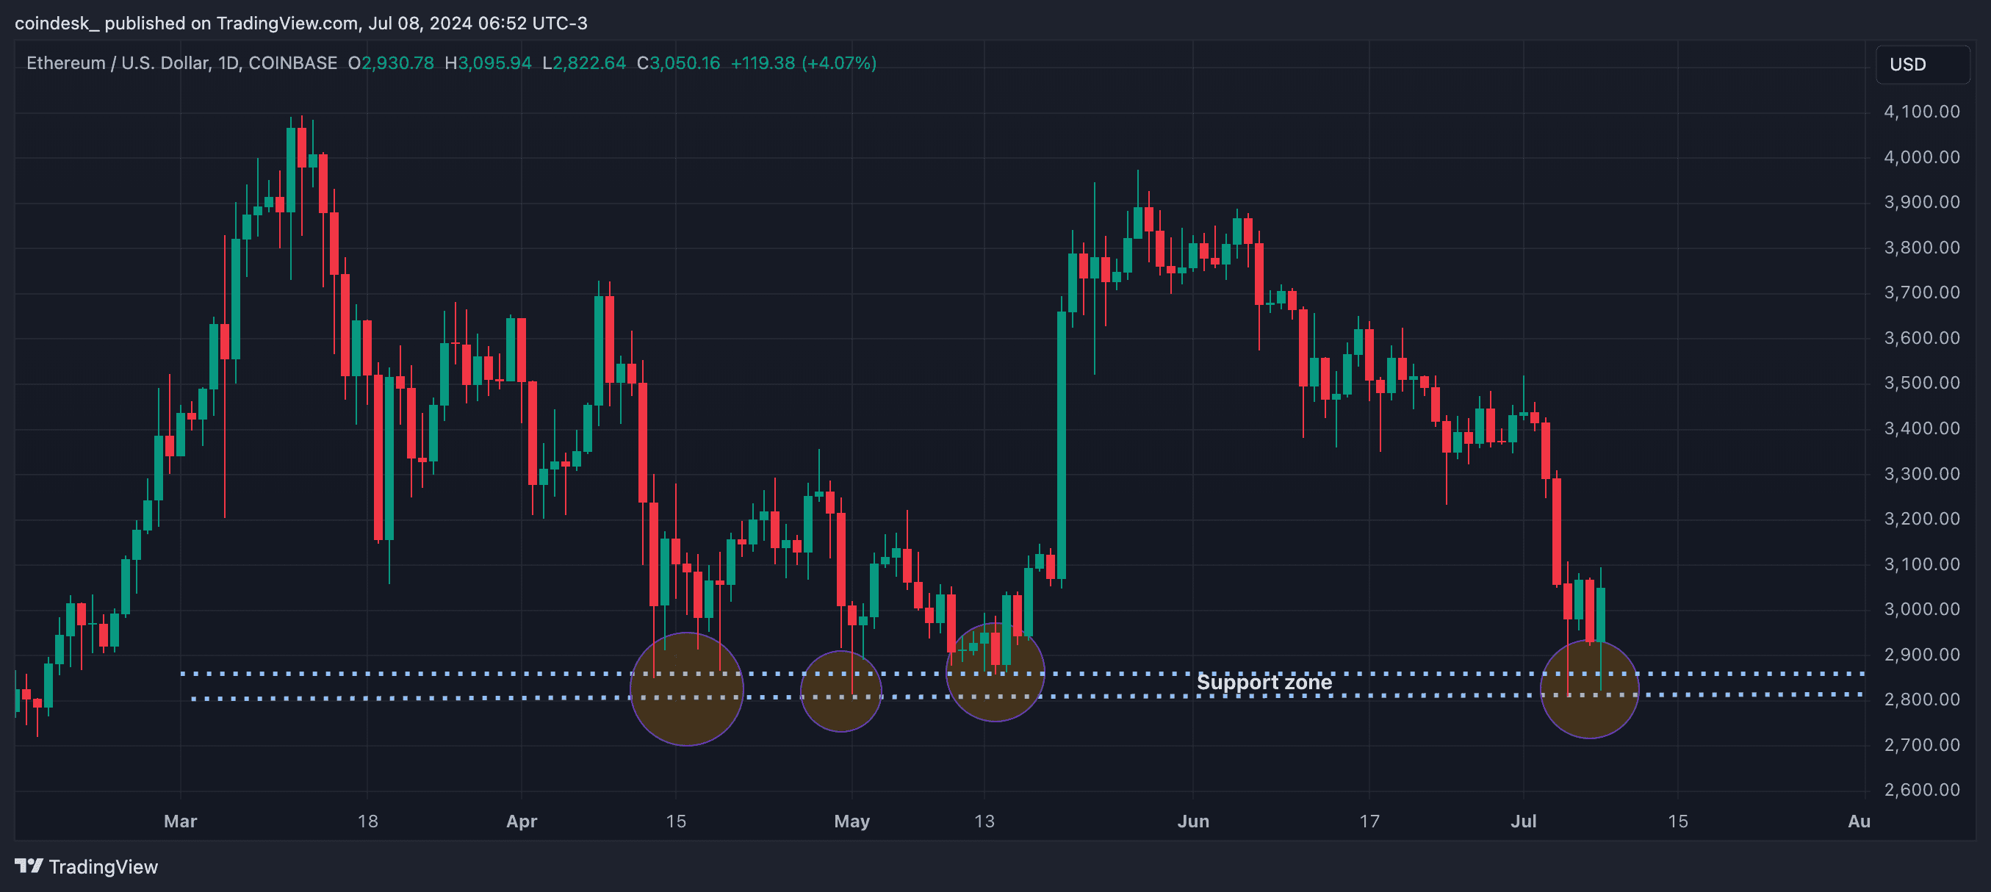Click the 2,800.00 price axis label
This screenshot has width=1991, height=892.
1921,699
